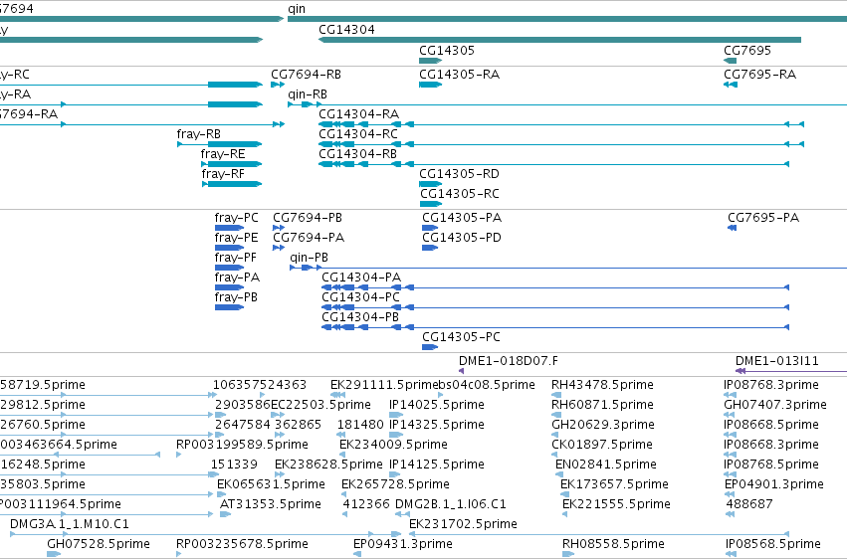Select the DME1-018D07.F feature
Image resolution: width=847 pixels, height=559 pixels.
tap(461, 371)
